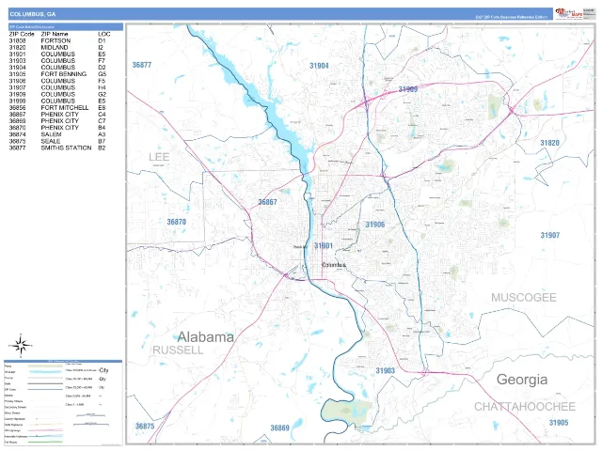Click the MUSCOGEE county label
The height and width of the screenshot is (451, 602).
(524, 297)
